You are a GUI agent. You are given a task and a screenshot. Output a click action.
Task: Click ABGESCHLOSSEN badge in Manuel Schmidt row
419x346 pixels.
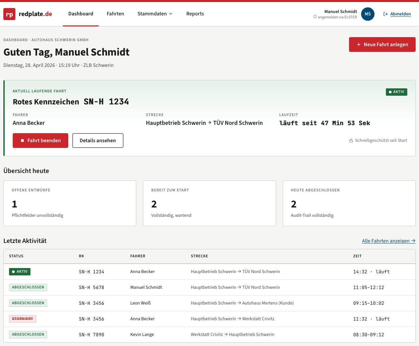click(28, 287)
